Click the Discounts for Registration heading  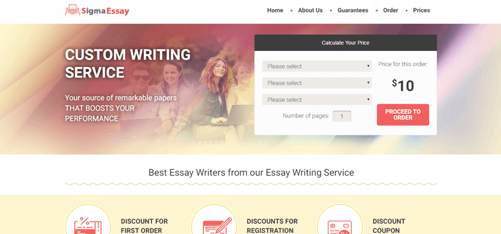[x=272, y=226]
